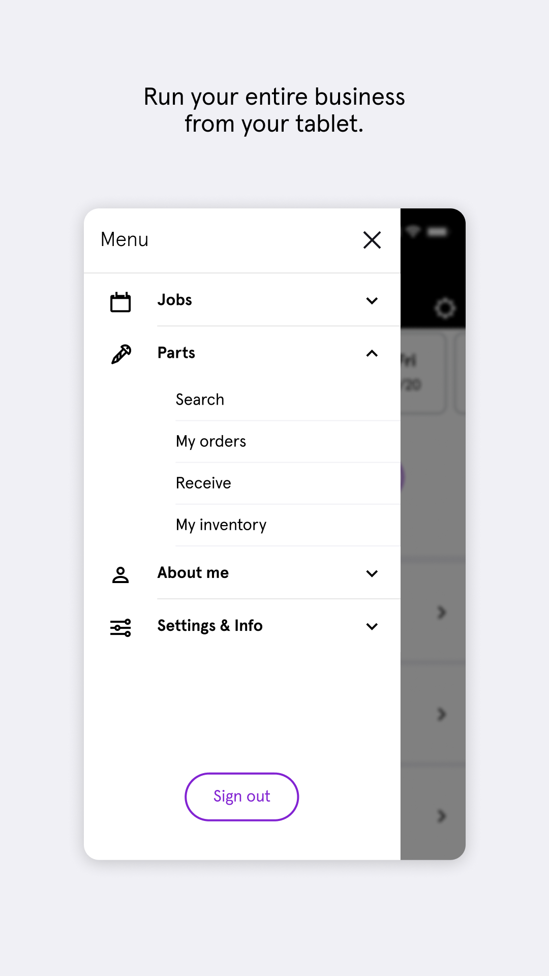
Task: Tap the Sign out button
Action: click(241, 797)
